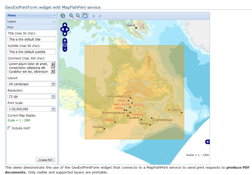252x175 pixels.
Task: Click the zoom to full extent globe icon
Action: 63,16
